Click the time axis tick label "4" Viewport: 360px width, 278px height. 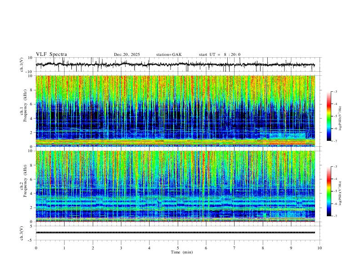(x=149, y=248)
